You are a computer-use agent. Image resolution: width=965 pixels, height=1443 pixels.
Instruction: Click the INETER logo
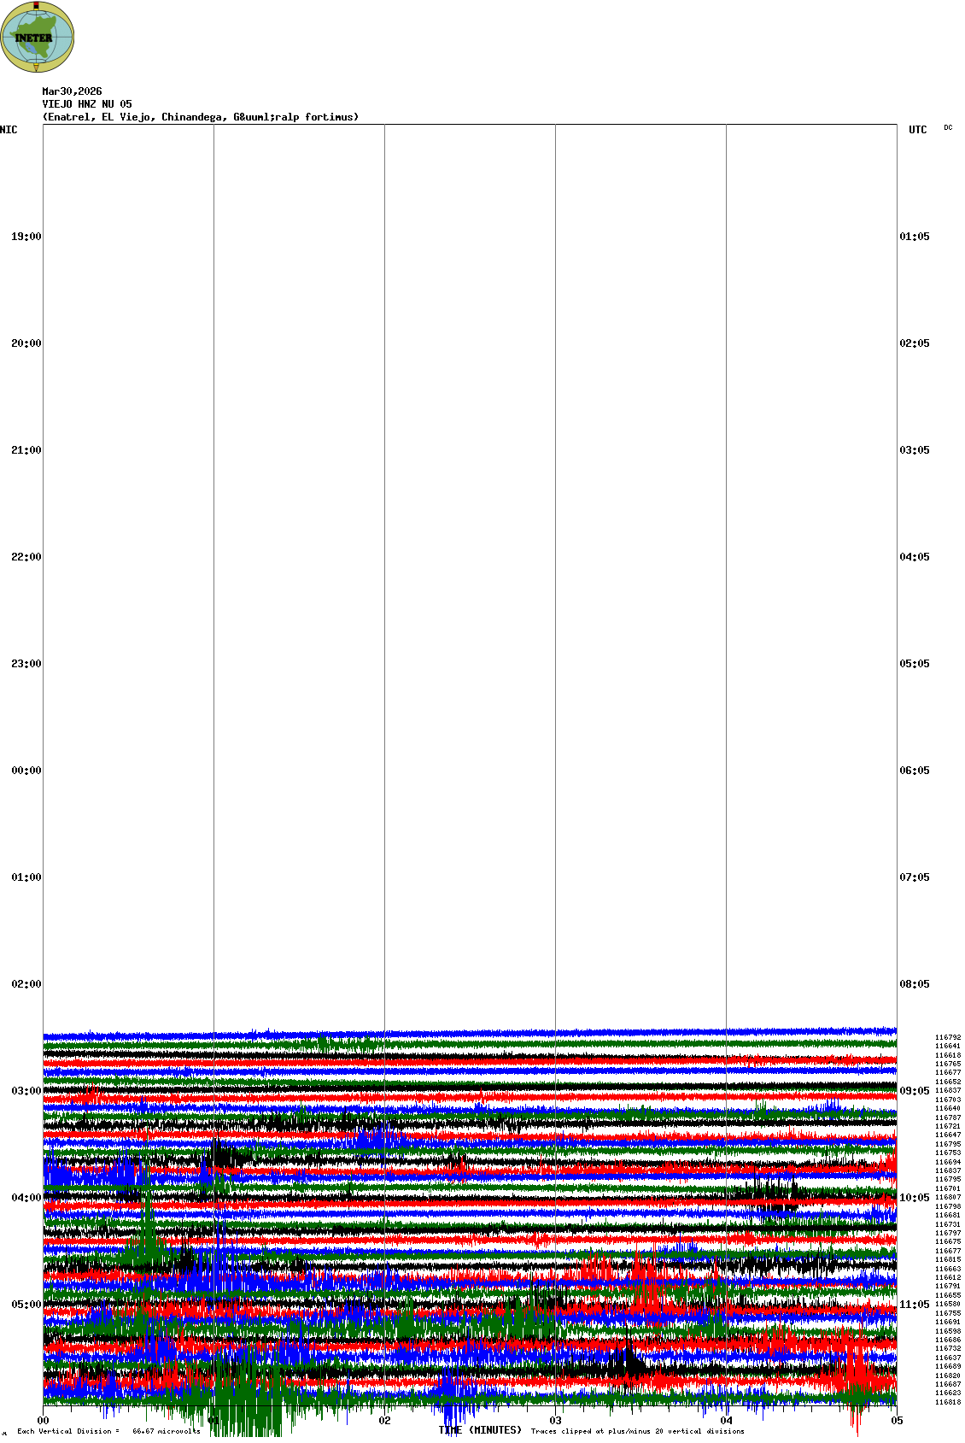click(x=37, y=38)
